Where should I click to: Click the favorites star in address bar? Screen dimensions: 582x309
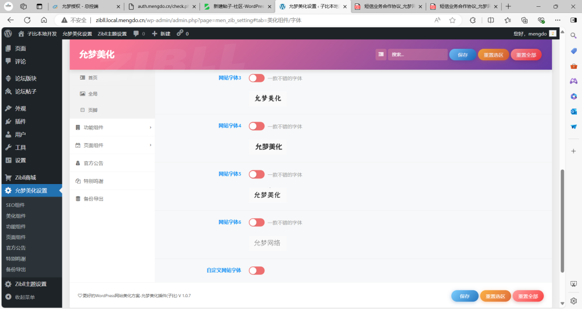[x=452, y=20]
